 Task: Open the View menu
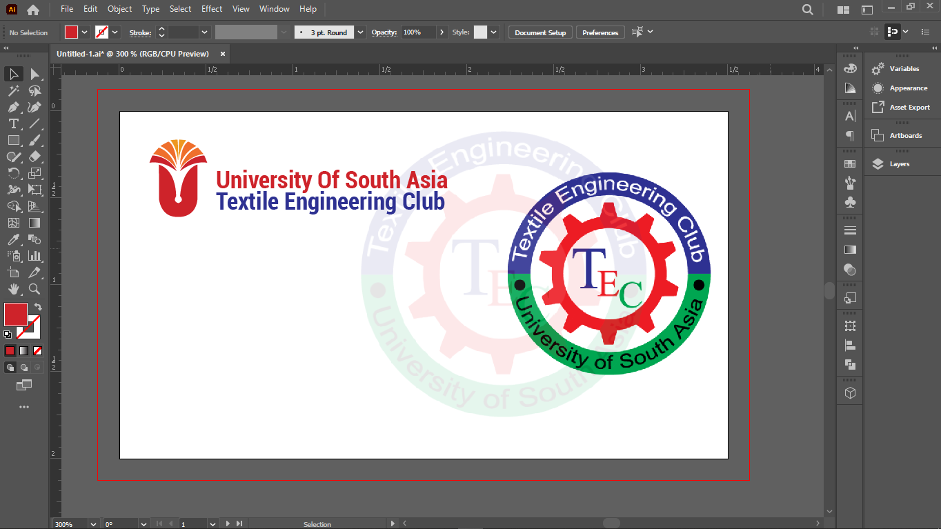tap(241, 9)
